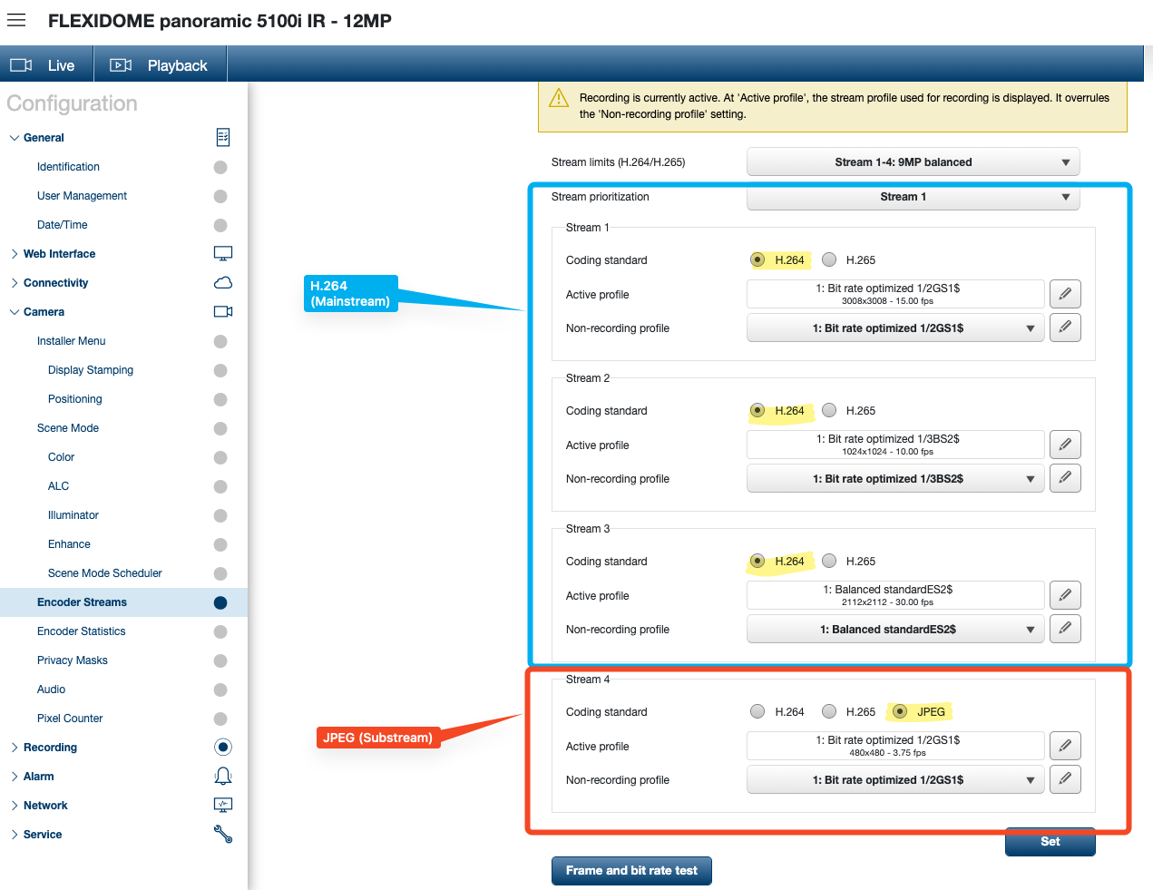The height and width of the screenshot is (890, 1153).
Task: Select H.264 for Stream 4
Action: [757, 711]
